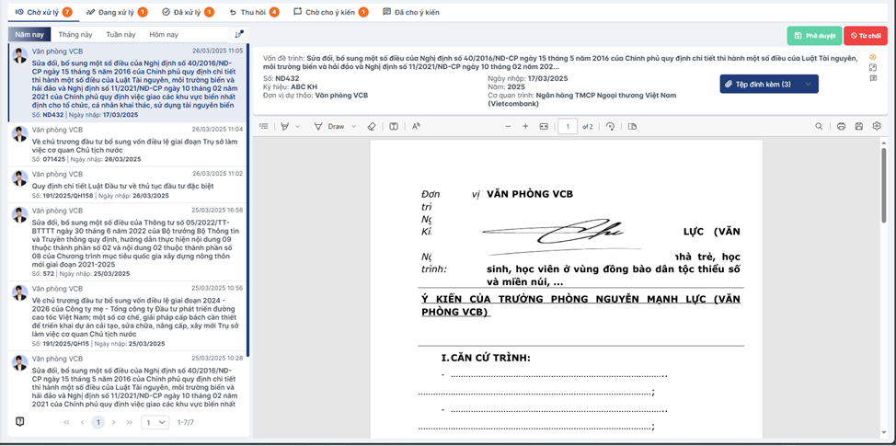Print the document
The image size is (896, 446).
pyautogui.click(x=841, y=126)
